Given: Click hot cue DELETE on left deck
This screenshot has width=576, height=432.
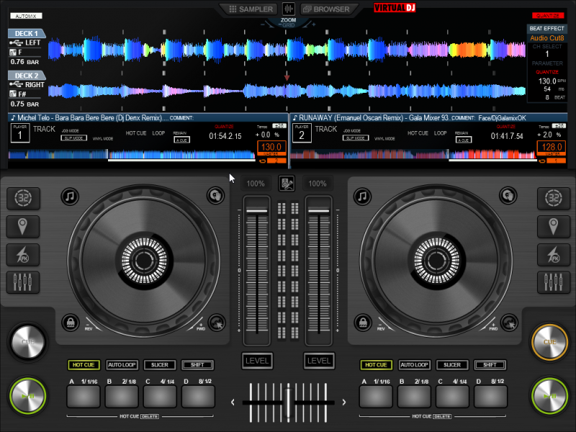Looking at the screenshot, I should pyautogui.click(x=150, y=417).
